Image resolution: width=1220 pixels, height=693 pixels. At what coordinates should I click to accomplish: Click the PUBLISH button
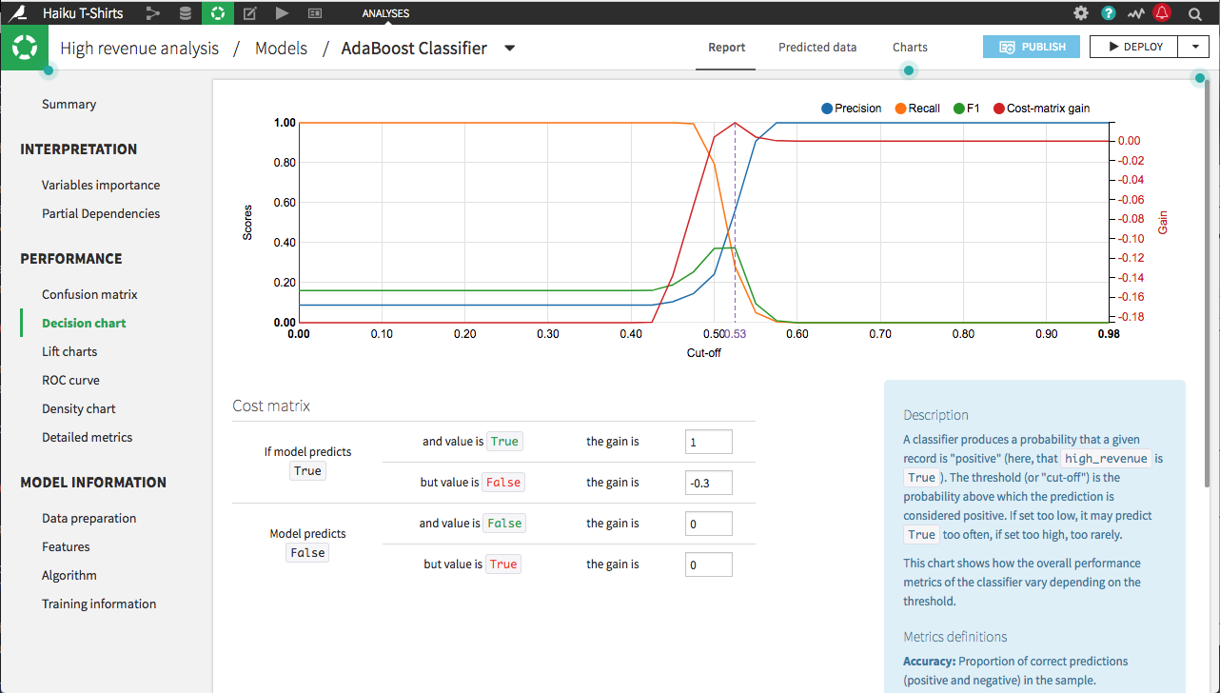tap(1031, 46)
